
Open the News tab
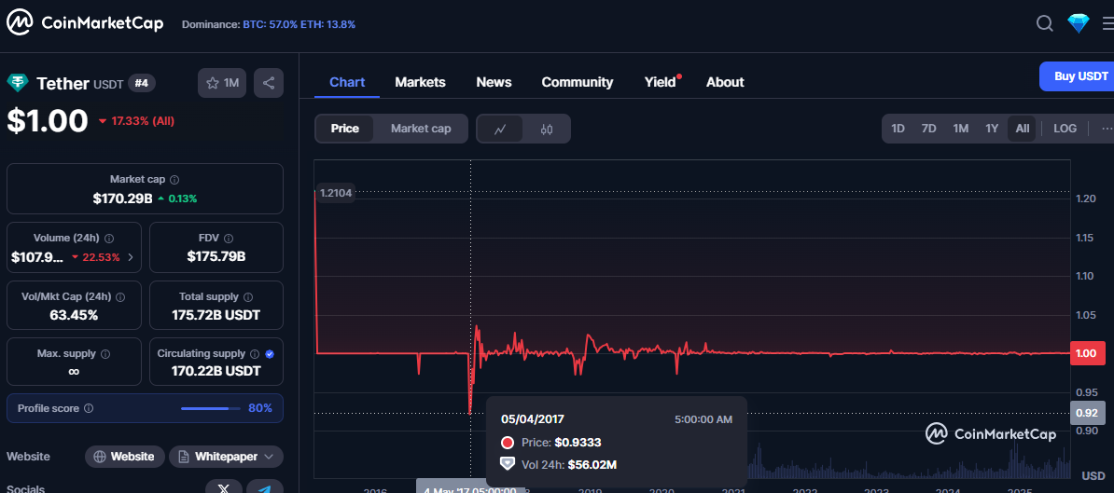[494, 82]
